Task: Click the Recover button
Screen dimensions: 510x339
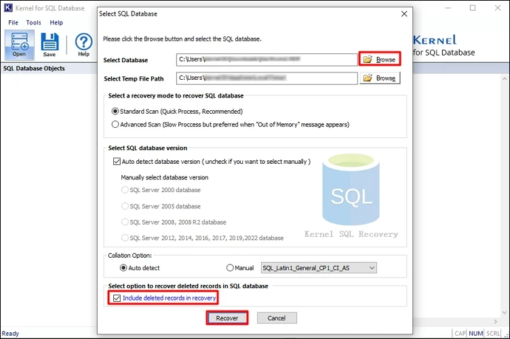Action: tap(227, 318)
